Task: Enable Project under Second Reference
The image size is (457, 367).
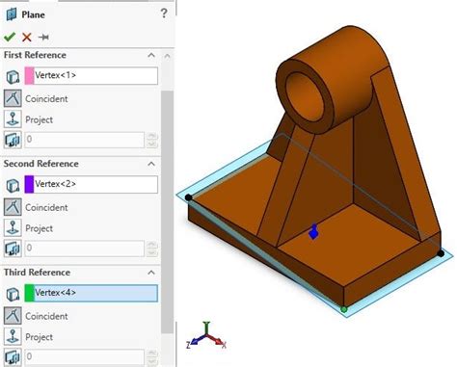Action: 13,227
